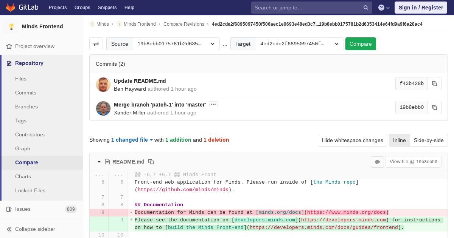454x238 pixels.
Task: Click Compare Revisions breadcrumb
Action: (184, 24)
